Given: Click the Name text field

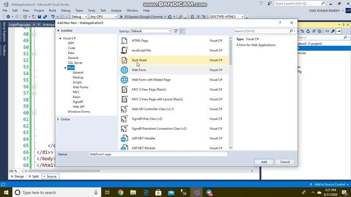Looking at the screenshot, I should pos(158,154).
